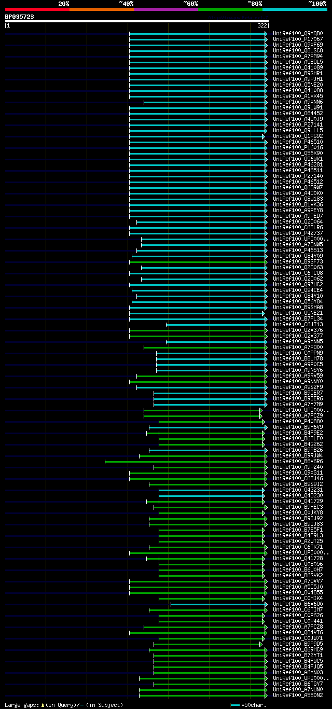
Task: Select the UniRef100_Q9ZUC2 entry
Action: click(298, 284)
